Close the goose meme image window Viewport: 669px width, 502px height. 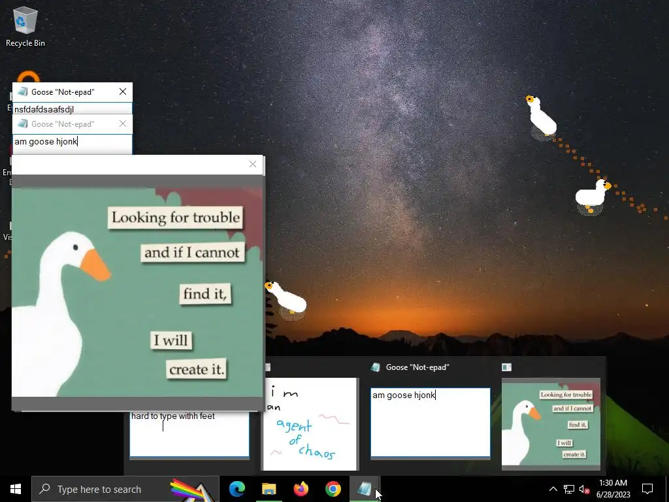tap(253, 164)
